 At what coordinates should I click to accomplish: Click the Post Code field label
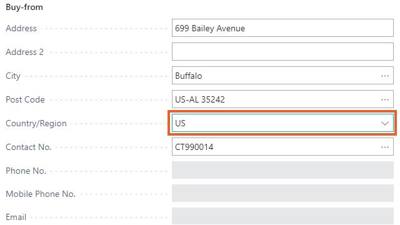(25, 99)
